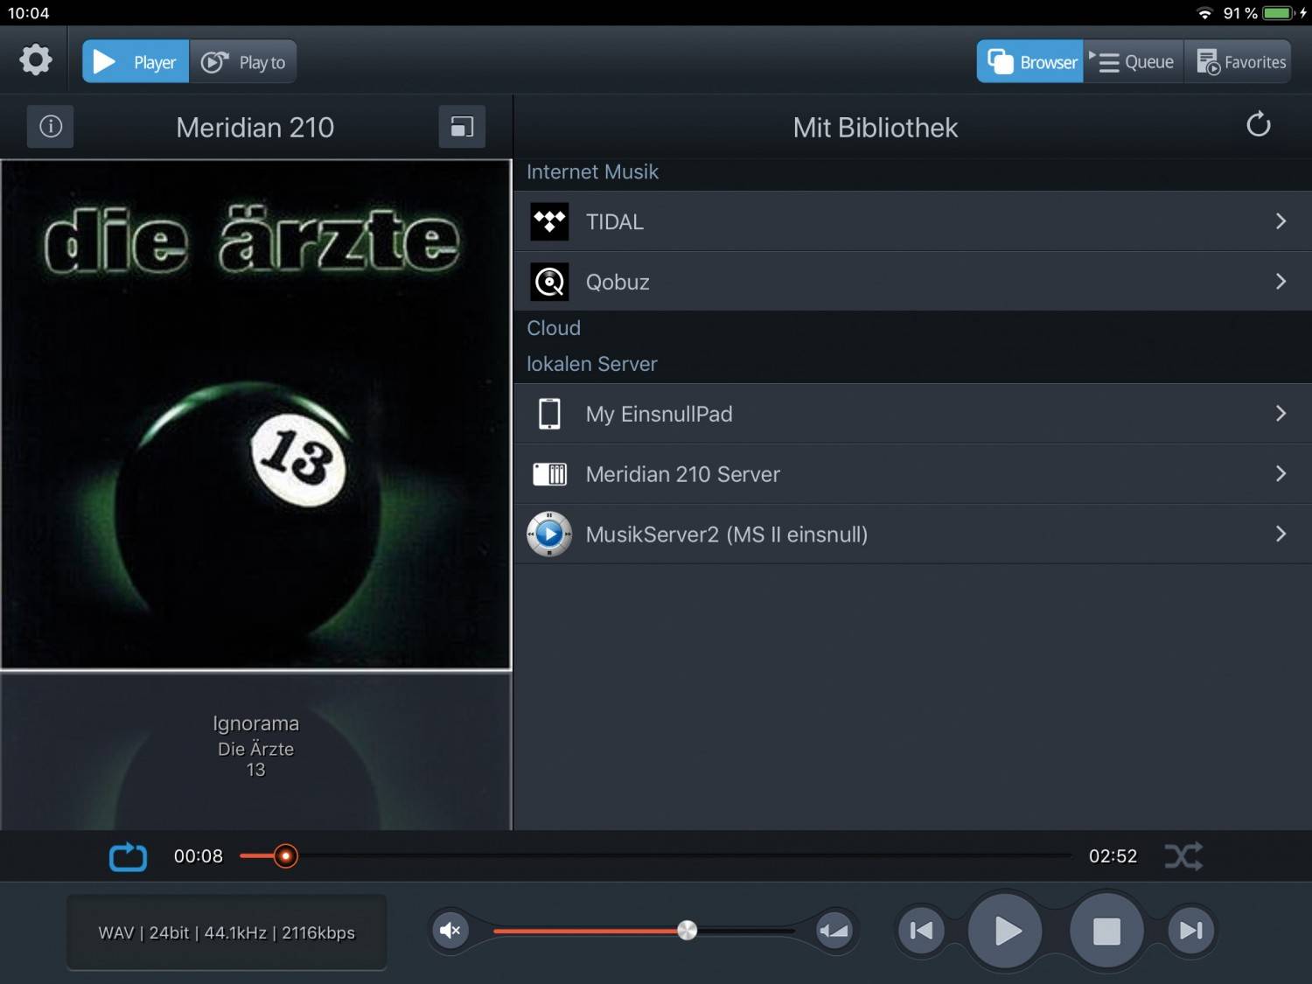The height and width of the screenshot is (984, 1312).
Task: Toggle repeat mode
Action: click(128, 856)
